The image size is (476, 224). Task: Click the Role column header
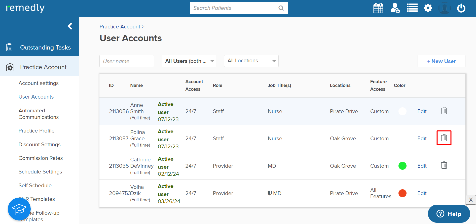click(x=217, y=85)
